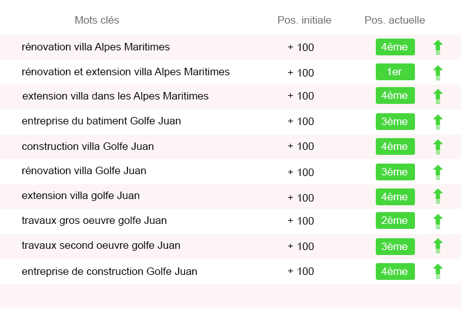Click up arrow for extension villa golfe Juan
461x311 pixels.
(438, 197)
